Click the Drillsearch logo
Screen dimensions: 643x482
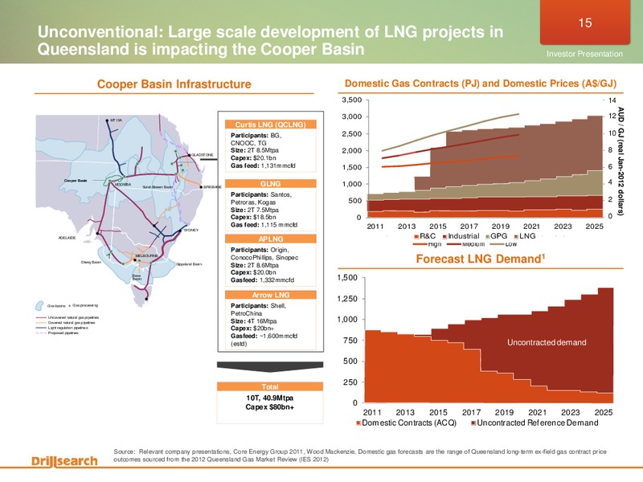[x=64, y=461]
